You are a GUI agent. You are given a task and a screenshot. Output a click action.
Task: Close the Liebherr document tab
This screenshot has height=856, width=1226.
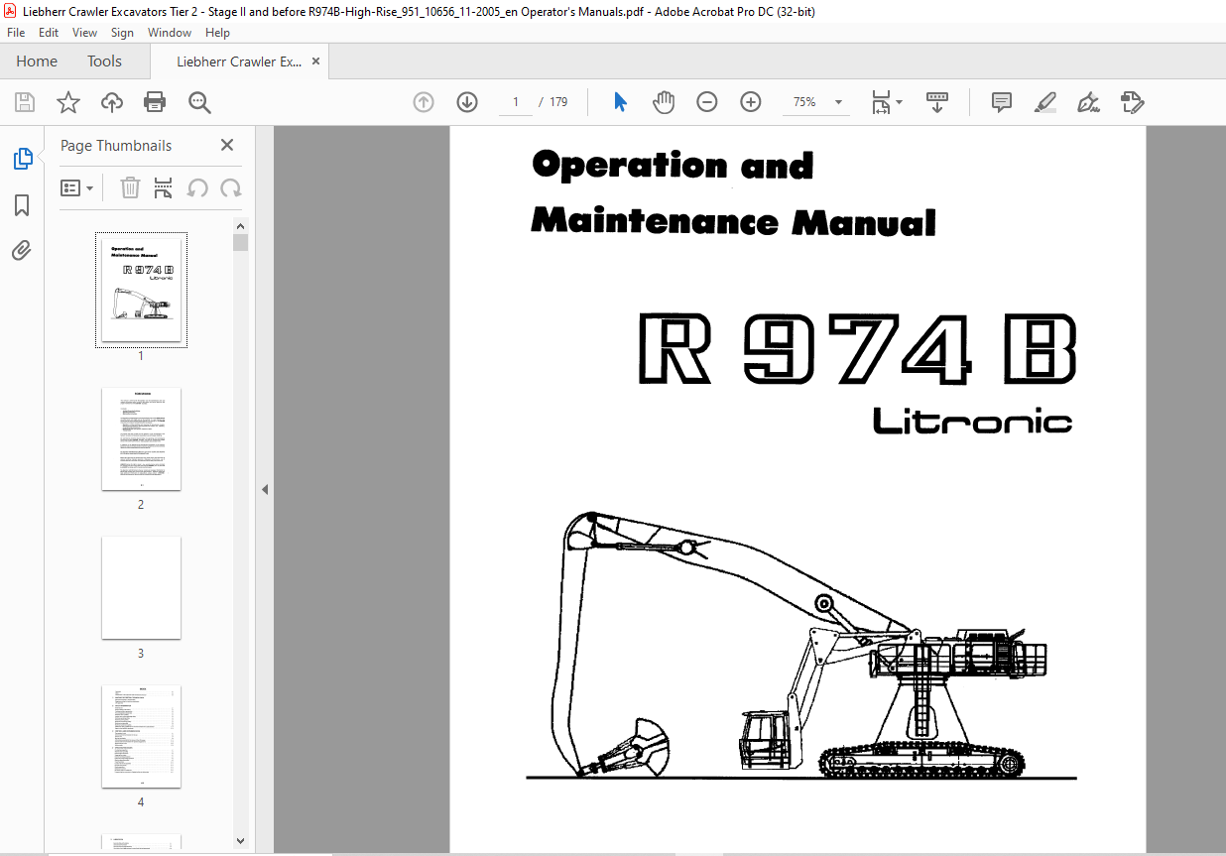click(316, 61)
